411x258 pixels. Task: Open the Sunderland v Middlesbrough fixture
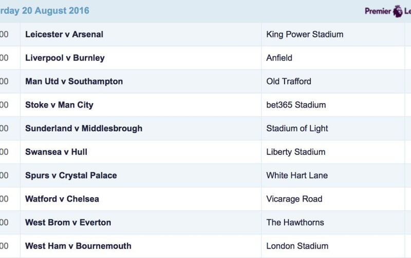coord(84,128)
